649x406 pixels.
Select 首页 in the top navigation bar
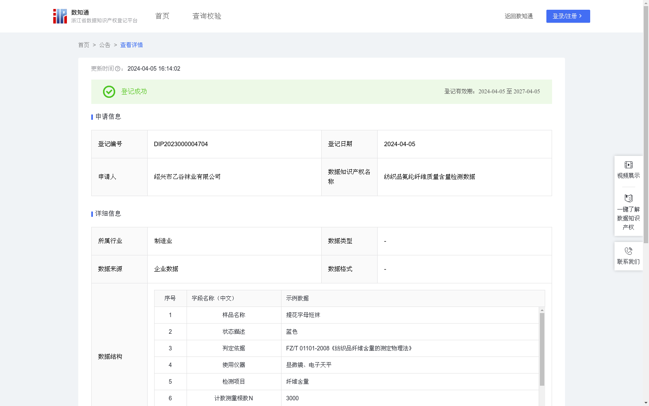161,16
